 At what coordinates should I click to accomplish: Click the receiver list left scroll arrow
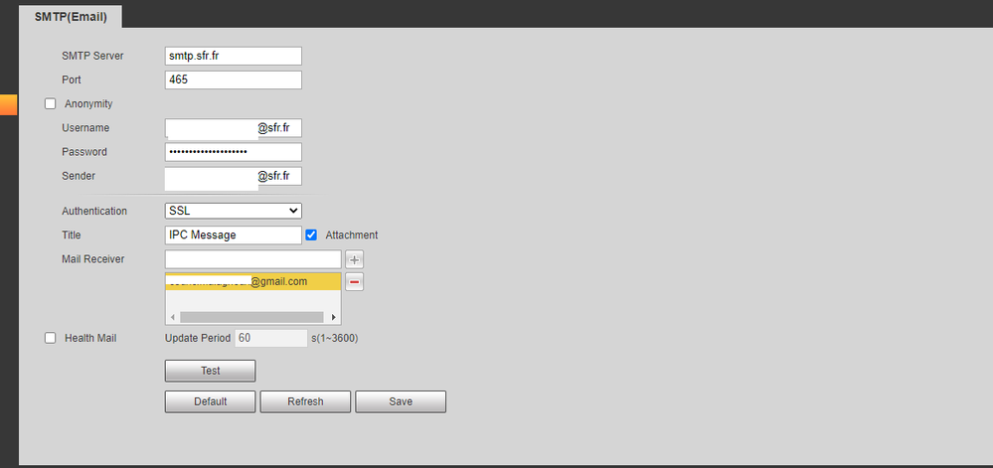click(173, 317)
